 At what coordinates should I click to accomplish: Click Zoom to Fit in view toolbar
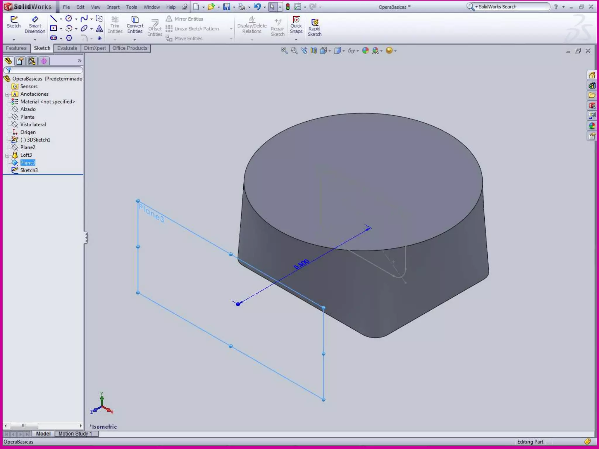(x=284, y=51)
